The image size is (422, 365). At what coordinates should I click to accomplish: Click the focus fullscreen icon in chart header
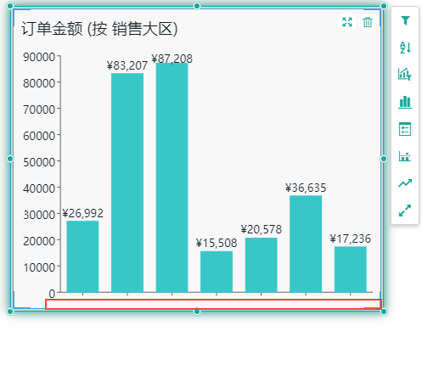click(347, 22)
